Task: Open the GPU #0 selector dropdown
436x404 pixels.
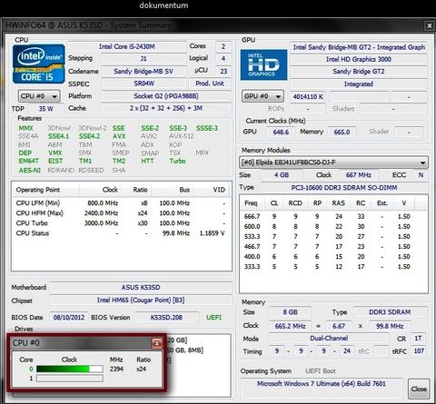Action: pyautogui.click(x=263, y=96)
